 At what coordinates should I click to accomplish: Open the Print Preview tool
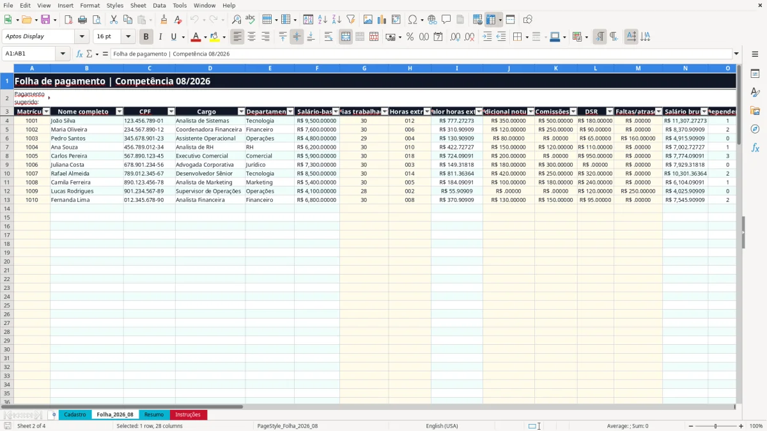pos(96,20)
